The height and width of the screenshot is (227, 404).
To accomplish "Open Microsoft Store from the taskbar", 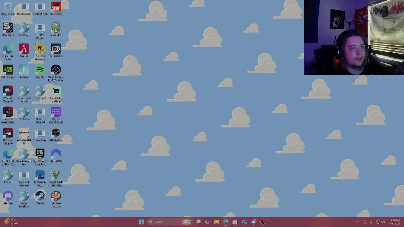I will point(235,222).
